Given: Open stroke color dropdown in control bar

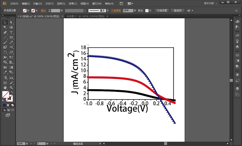Looking at the screenshot, I should click(x=37, y=11).
